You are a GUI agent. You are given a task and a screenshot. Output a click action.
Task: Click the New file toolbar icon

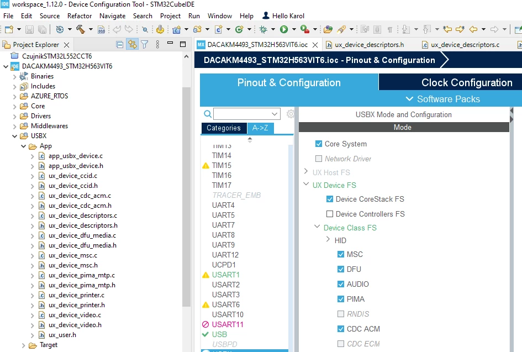pyautogui.click(x=9, y=29)
